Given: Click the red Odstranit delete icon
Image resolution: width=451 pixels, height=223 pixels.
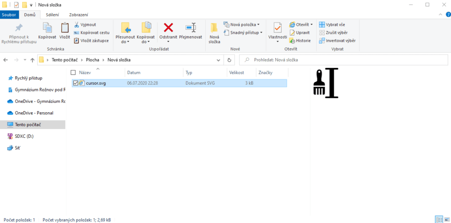Looking at the screenshot, I should pyautogui.click(x=168, y=28).
